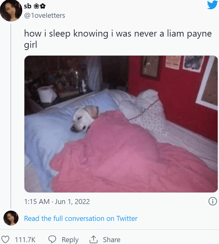This screenshot has width=219, height=244.
Task: Click the flower emojis after sb name
Action: (x=40, y=6)
